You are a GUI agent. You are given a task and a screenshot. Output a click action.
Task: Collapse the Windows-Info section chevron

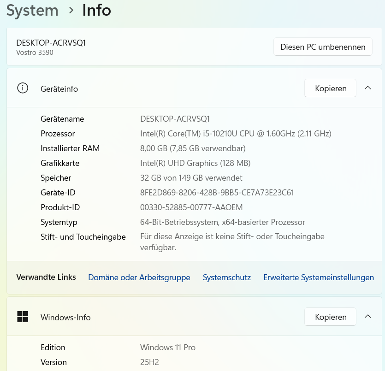[367, 317]
